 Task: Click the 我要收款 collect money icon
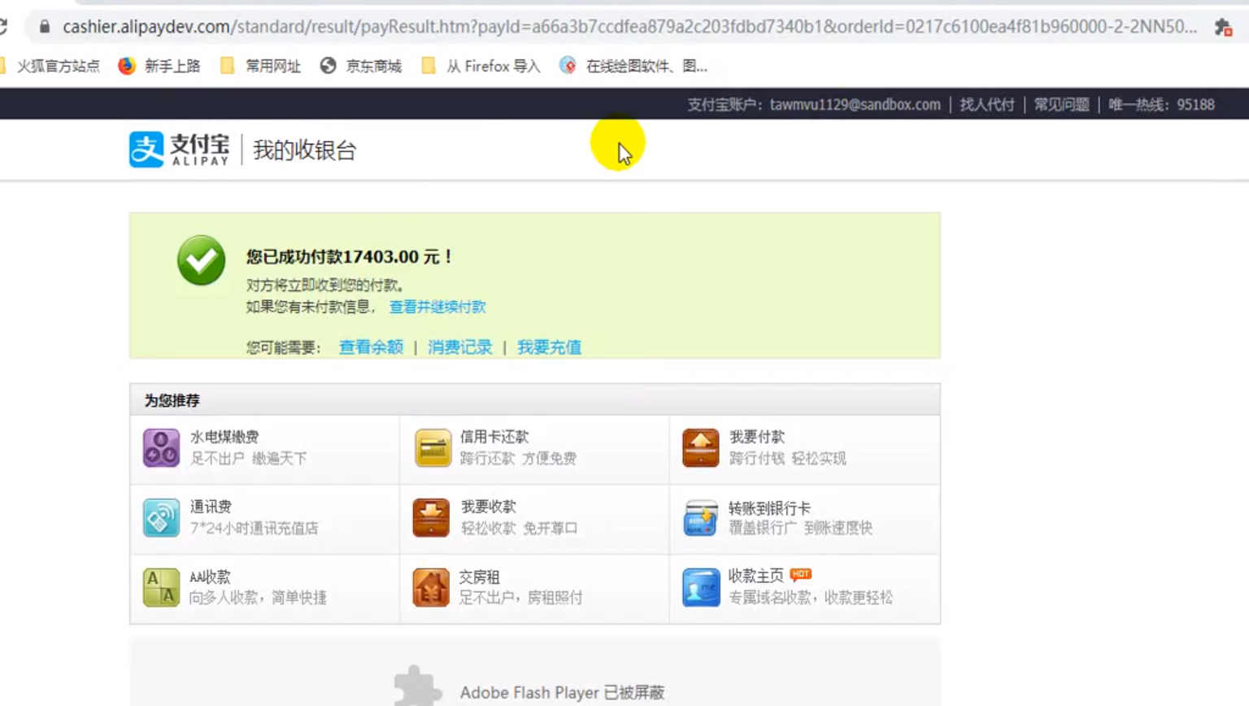pos(431,518)
